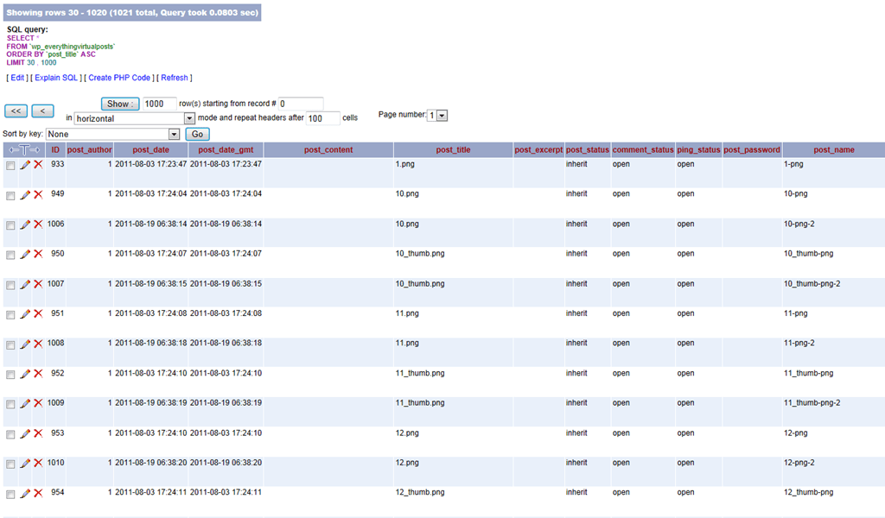Edit row with ID 949
This screenshot has height=518, width=885.
(25, 194)
